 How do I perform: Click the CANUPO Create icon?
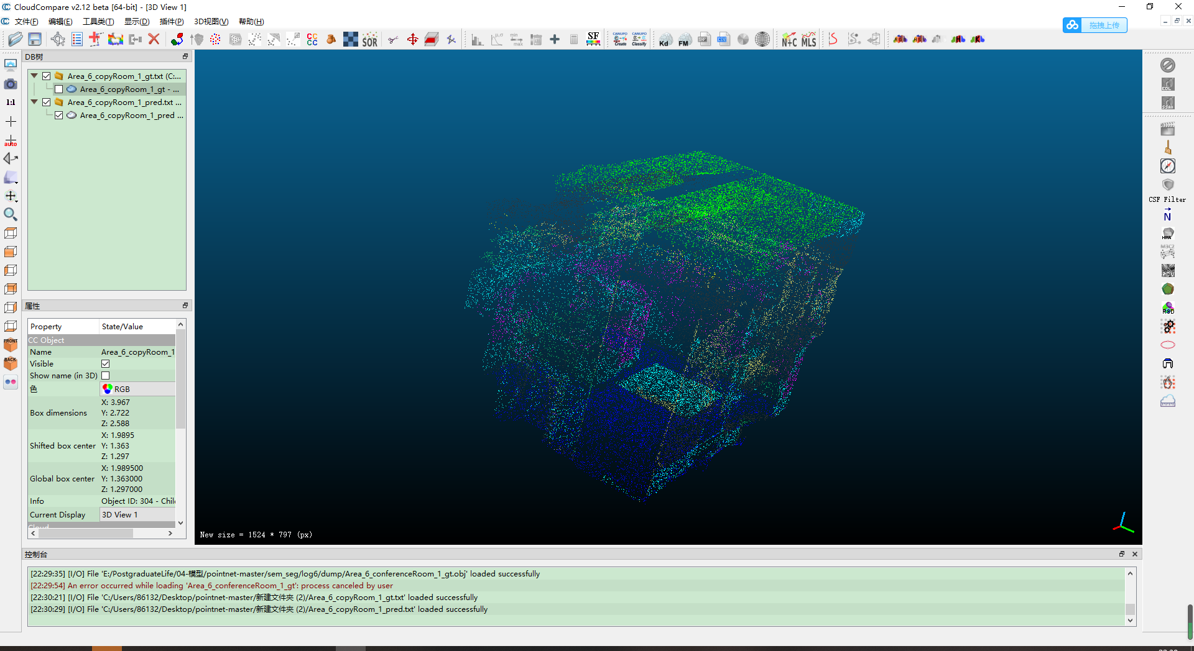coord(620,40)
